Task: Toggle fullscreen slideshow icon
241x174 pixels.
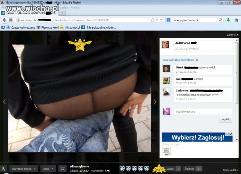Action: (x=63, y=169)
